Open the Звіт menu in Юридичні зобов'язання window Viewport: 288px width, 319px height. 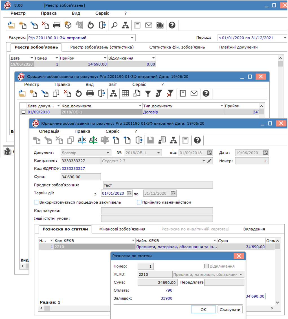(x=113, y=84)
